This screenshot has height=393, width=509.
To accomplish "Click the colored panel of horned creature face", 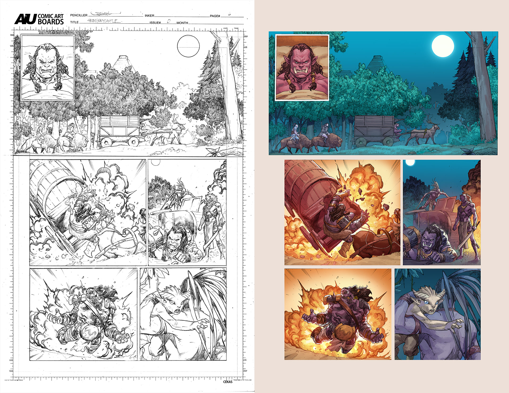I will pyautogui.click(x=437, y=314).
